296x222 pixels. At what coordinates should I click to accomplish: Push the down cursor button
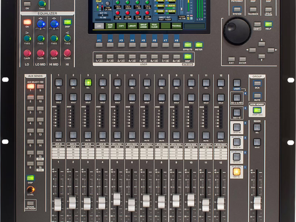tap(262, 56)
